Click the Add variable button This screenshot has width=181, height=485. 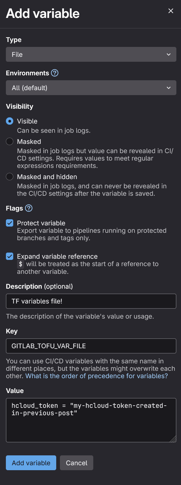tap(31, 463)
